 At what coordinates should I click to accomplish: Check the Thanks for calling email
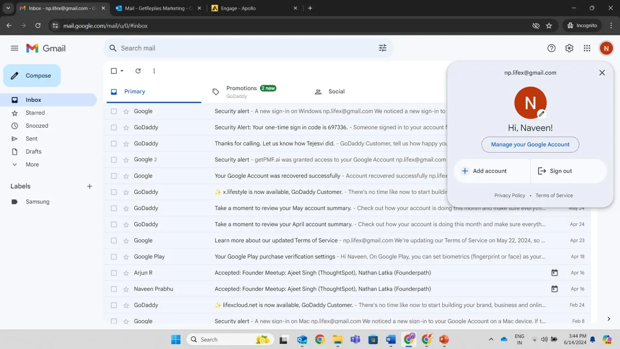[x=114, y=143]
